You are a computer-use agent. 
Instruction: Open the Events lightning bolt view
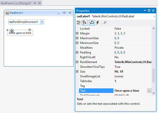[98, 23]
